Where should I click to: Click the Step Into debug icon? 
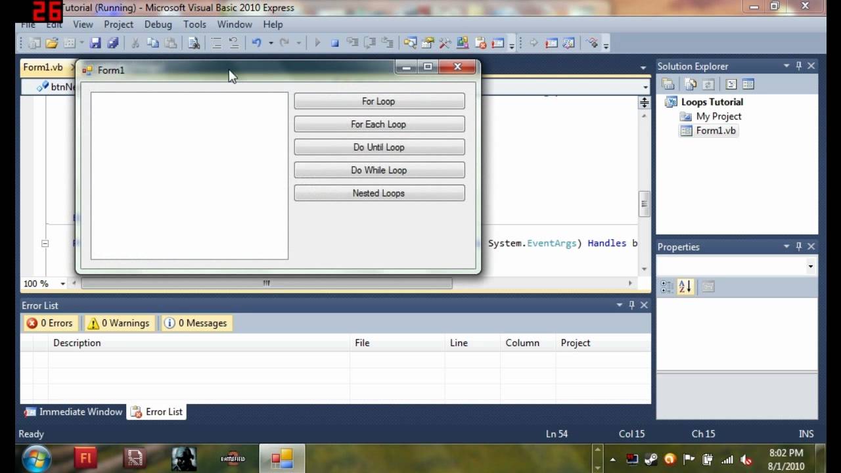click(x=352, y=43)
